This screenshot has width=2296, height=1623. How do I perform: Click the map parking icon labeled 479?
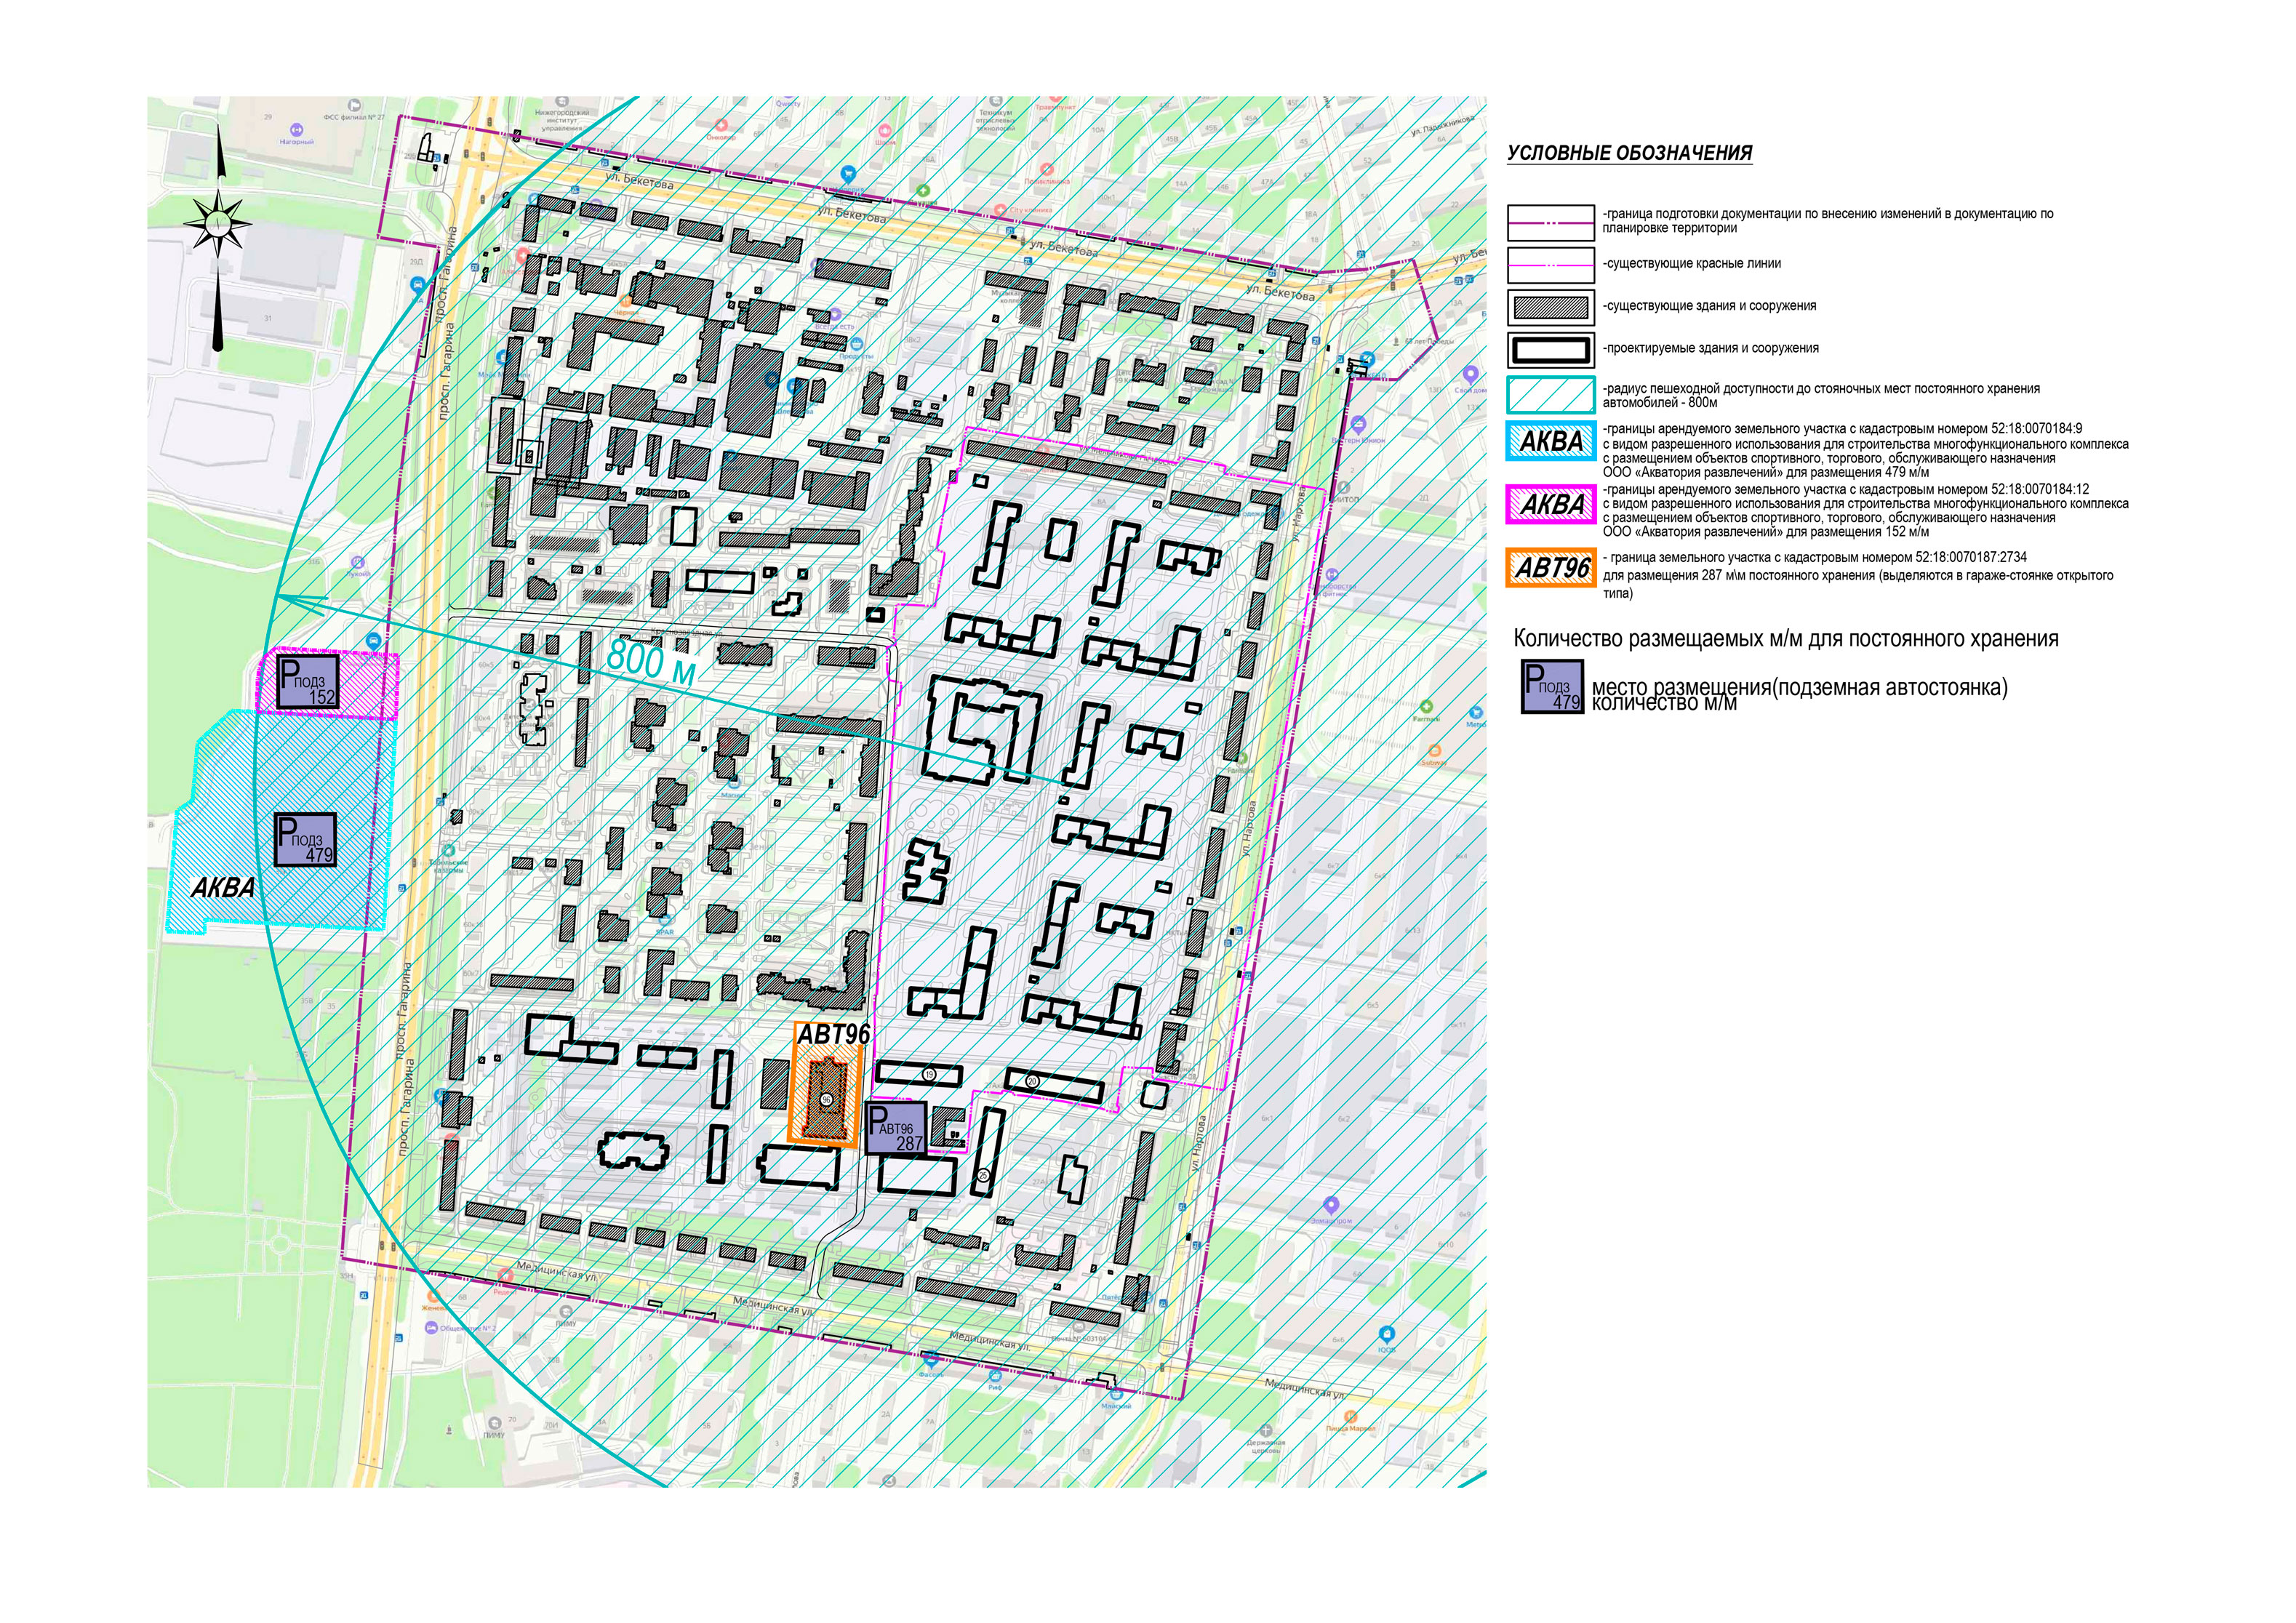[305, 839]
